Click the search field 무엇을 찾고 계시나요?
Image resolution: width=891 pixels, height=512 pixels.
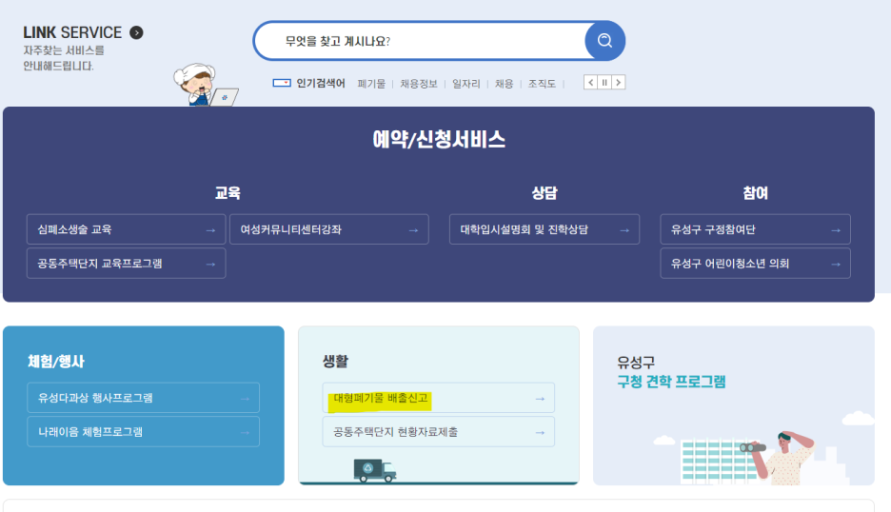[x=421, y=41]
